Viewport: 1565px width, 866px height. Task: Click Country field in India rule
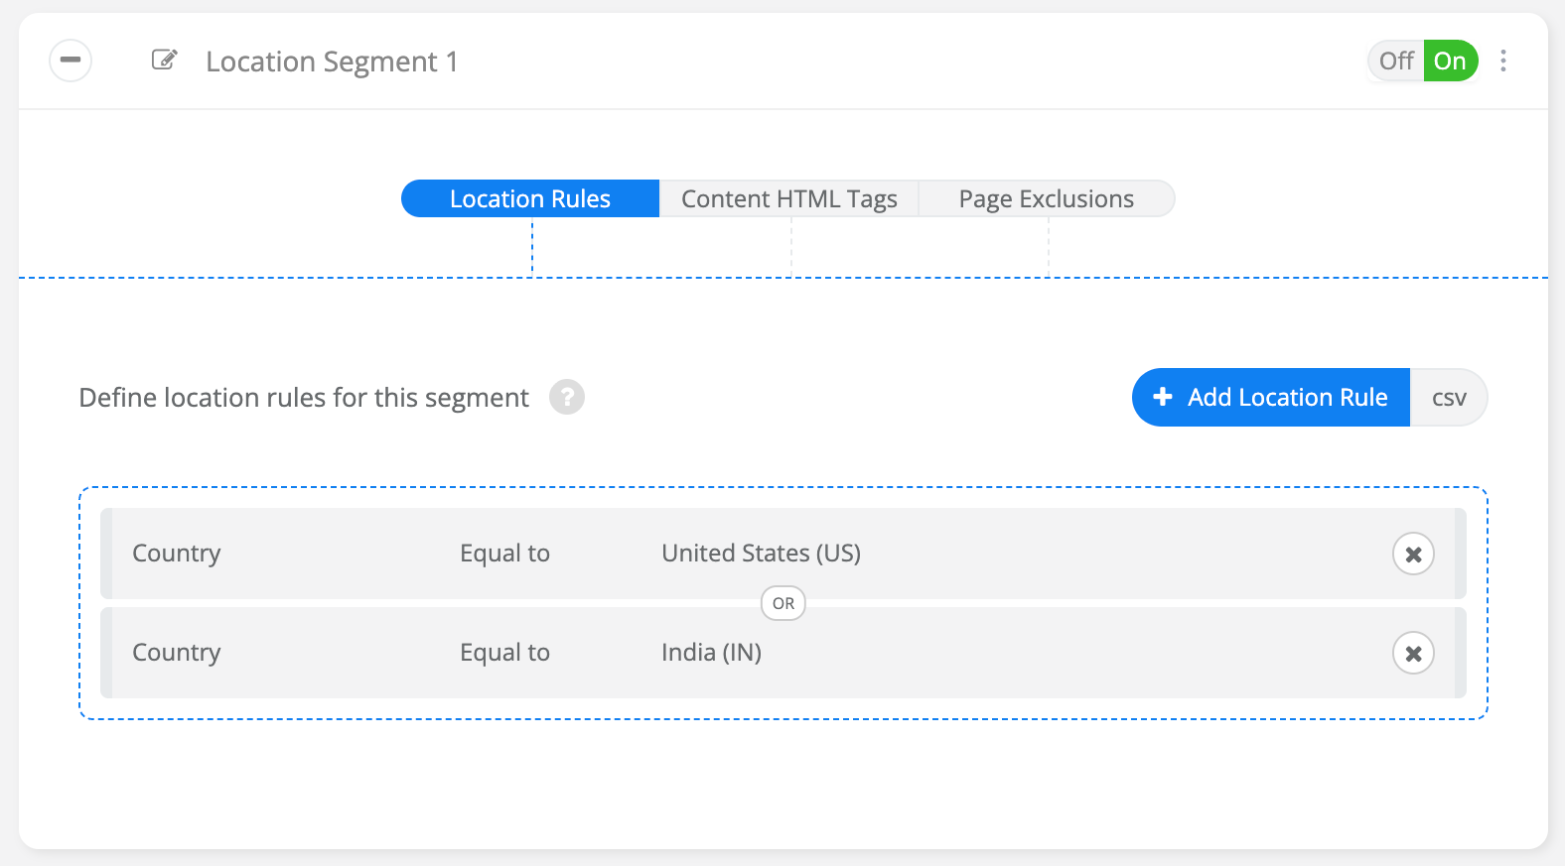point(177,653)
